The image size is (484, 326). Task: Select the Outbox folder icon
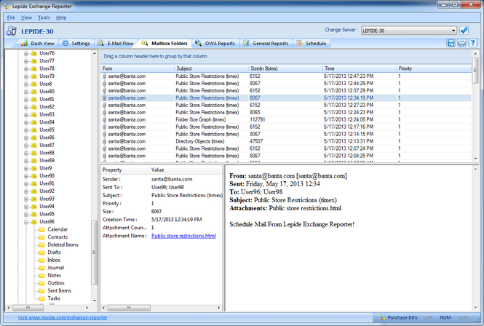(41, 283)
